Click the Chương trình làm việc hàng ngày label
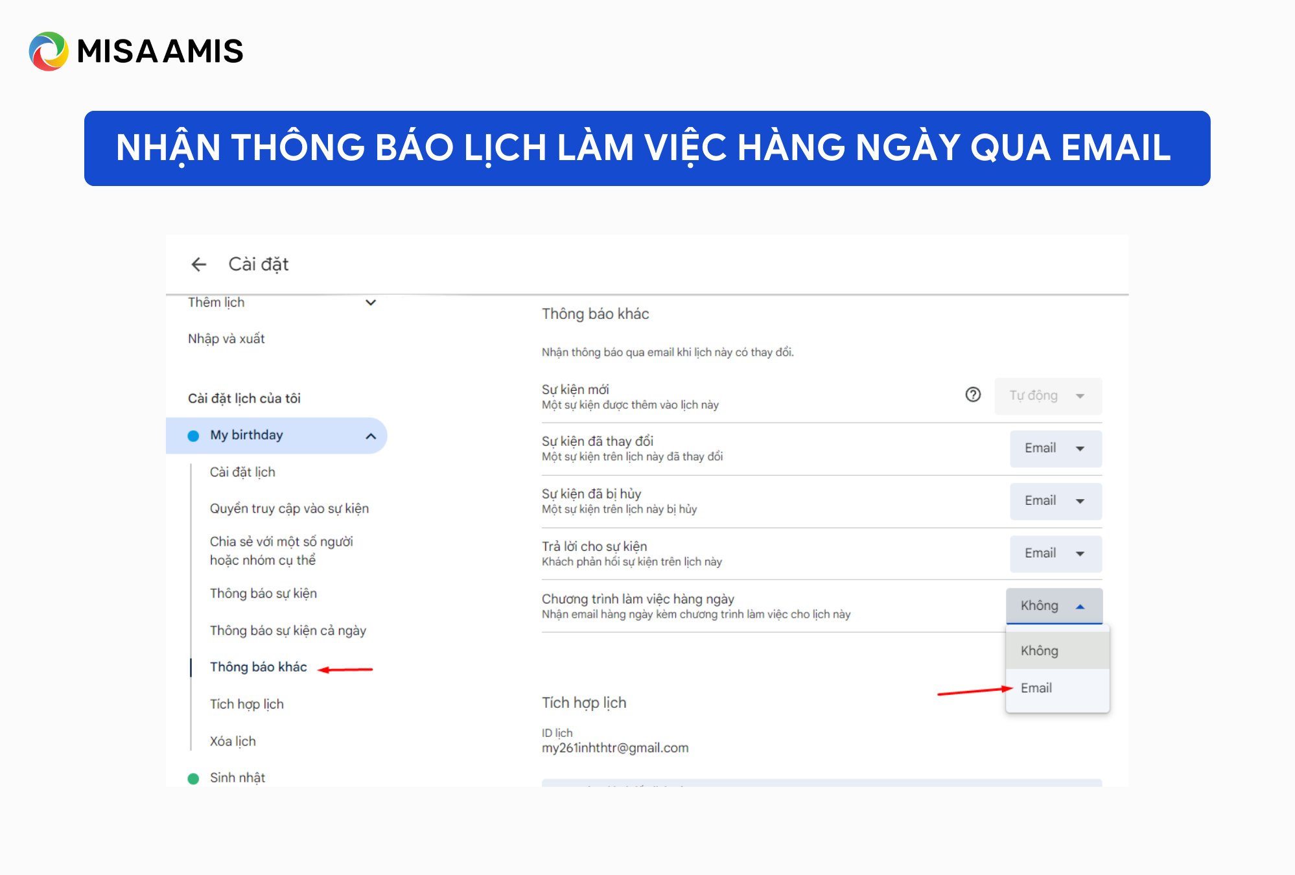Viewport: 1295px width, 875px height. (x=638, y=599)
